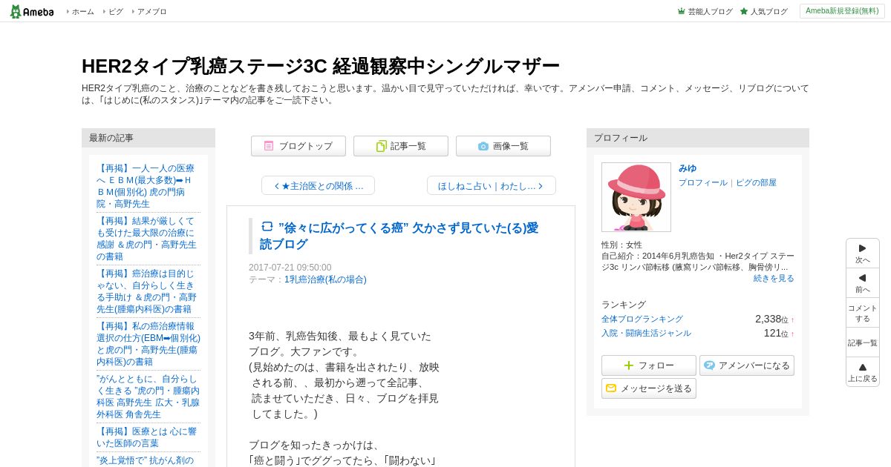This screenshot has width=891, height=467.
Task: Click コメントする in floating sidebar
Action: [x=863, y=313]
